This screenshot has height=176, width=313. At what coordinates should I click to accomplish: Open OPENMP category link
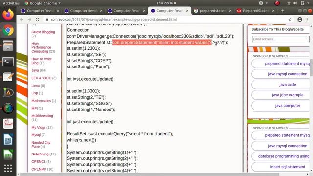(x=39, y=169)
